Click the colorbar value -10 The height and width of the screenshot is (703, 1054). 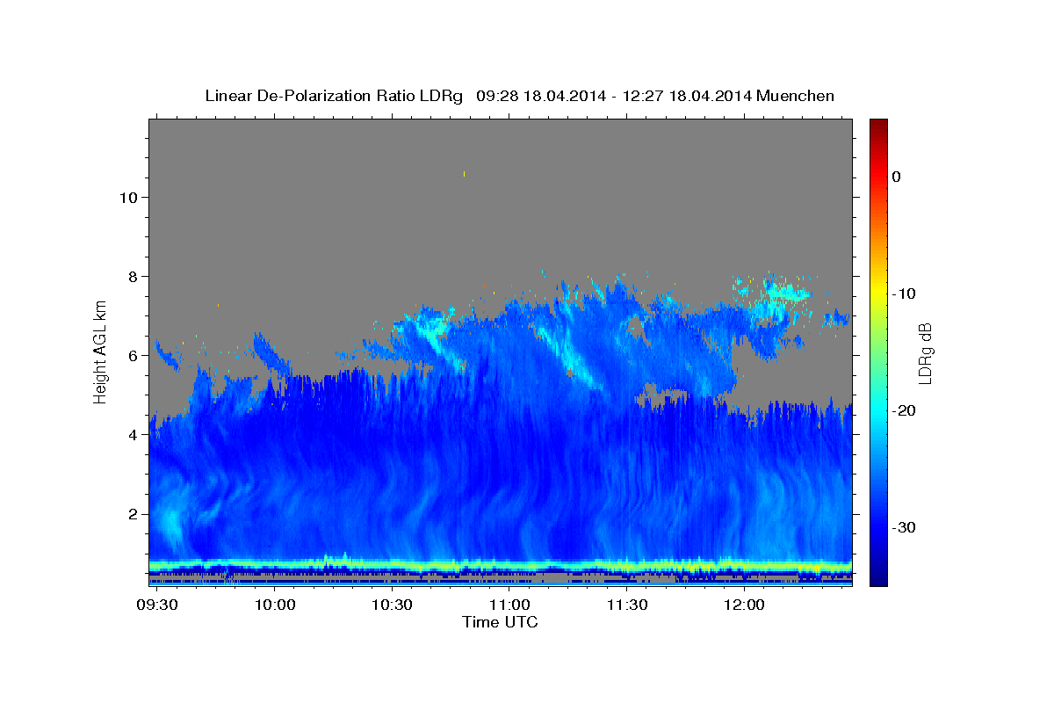904,294
